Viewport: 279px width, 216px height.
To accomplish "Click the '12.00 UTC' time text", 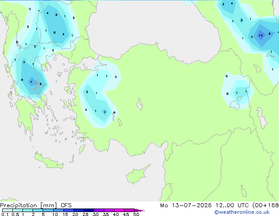I will pyautogui.click(x=232, y=205).
